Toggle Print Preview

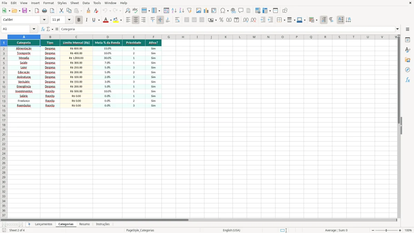(x=52, y=11)
